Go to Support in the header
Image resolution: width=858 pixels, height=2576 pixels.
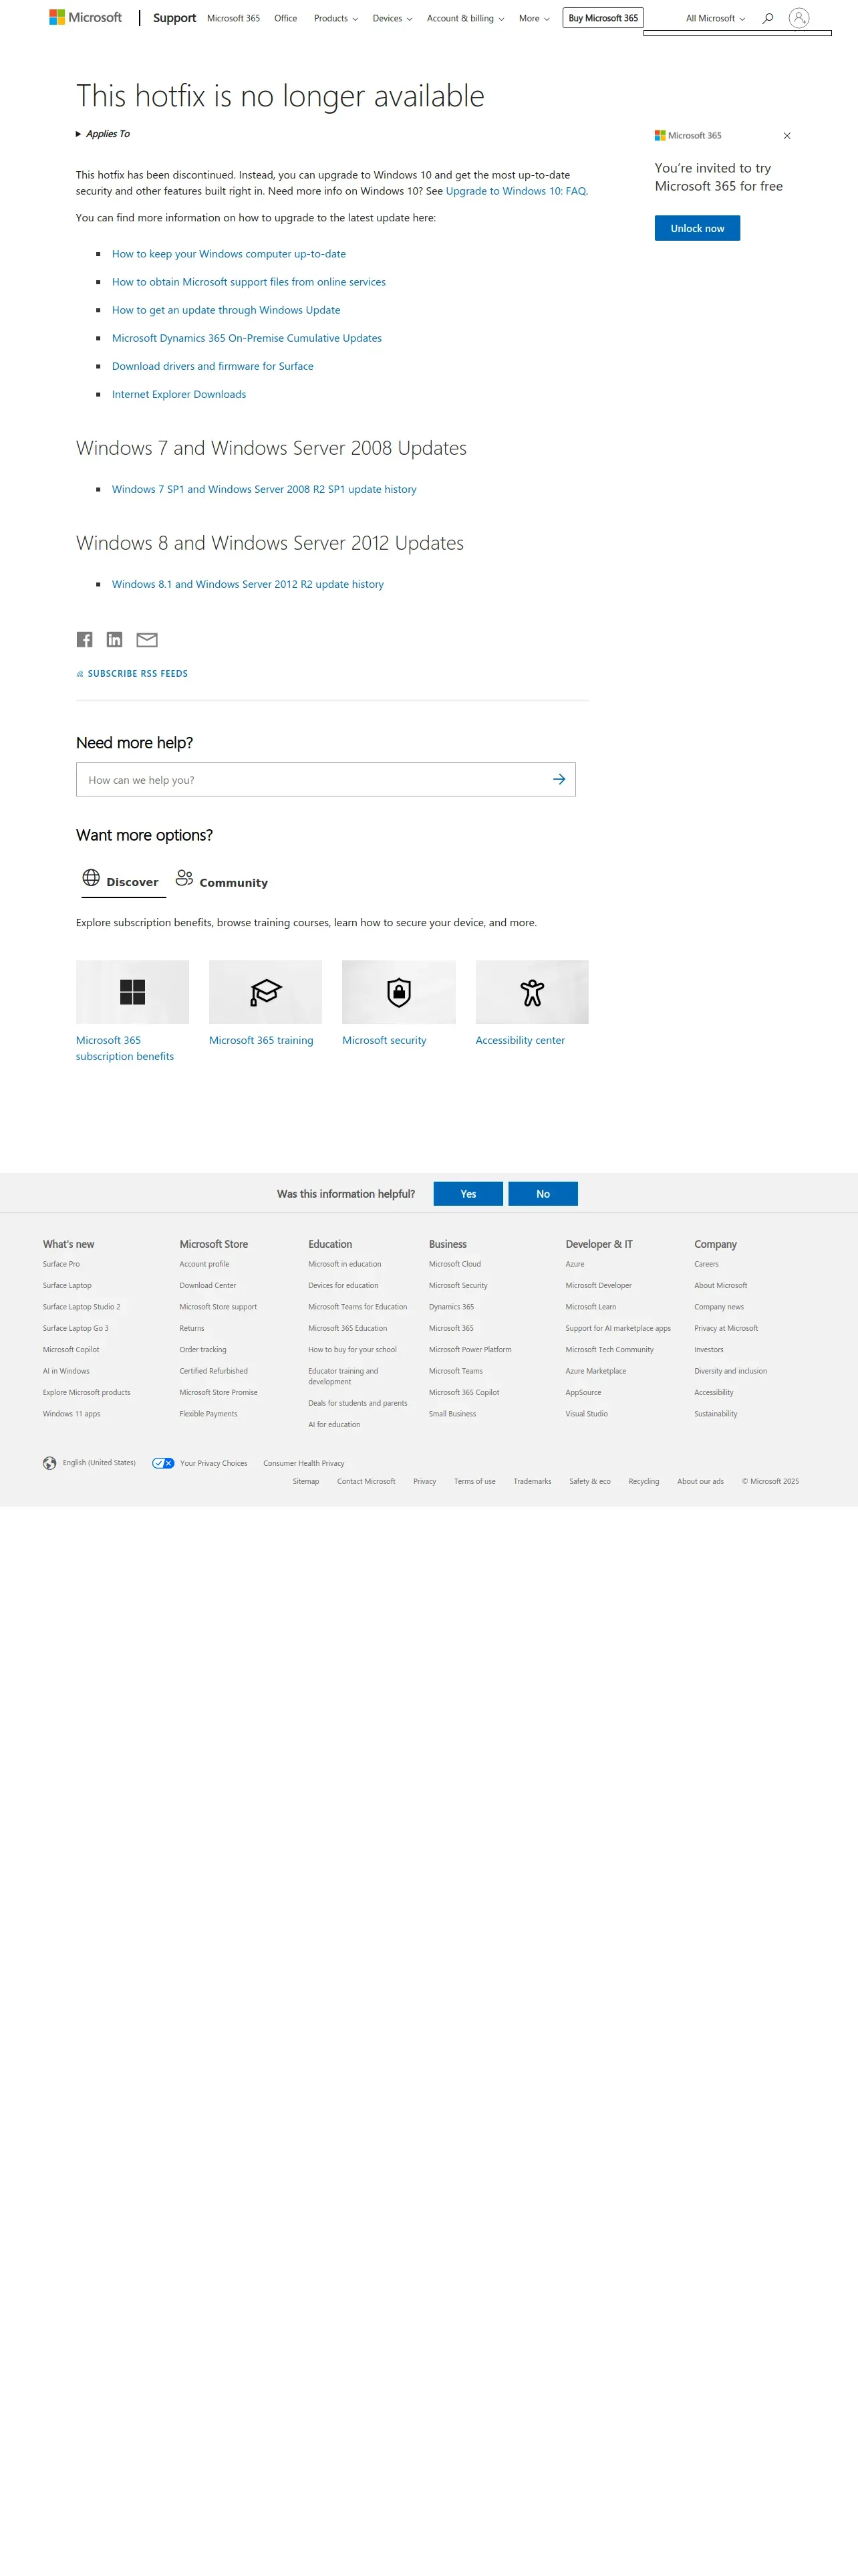coord(175,18)
